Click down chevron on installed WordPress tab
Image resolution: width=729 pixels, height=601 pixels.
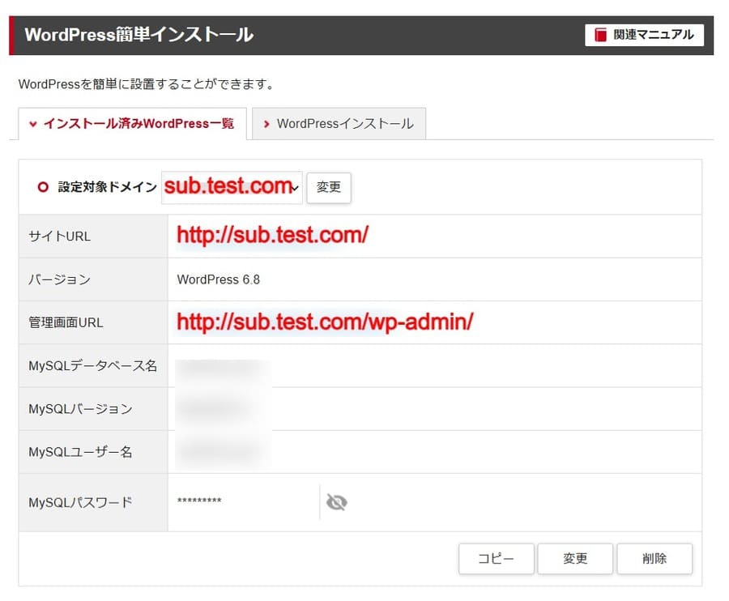pyautogui.click(x=33, y=125)
